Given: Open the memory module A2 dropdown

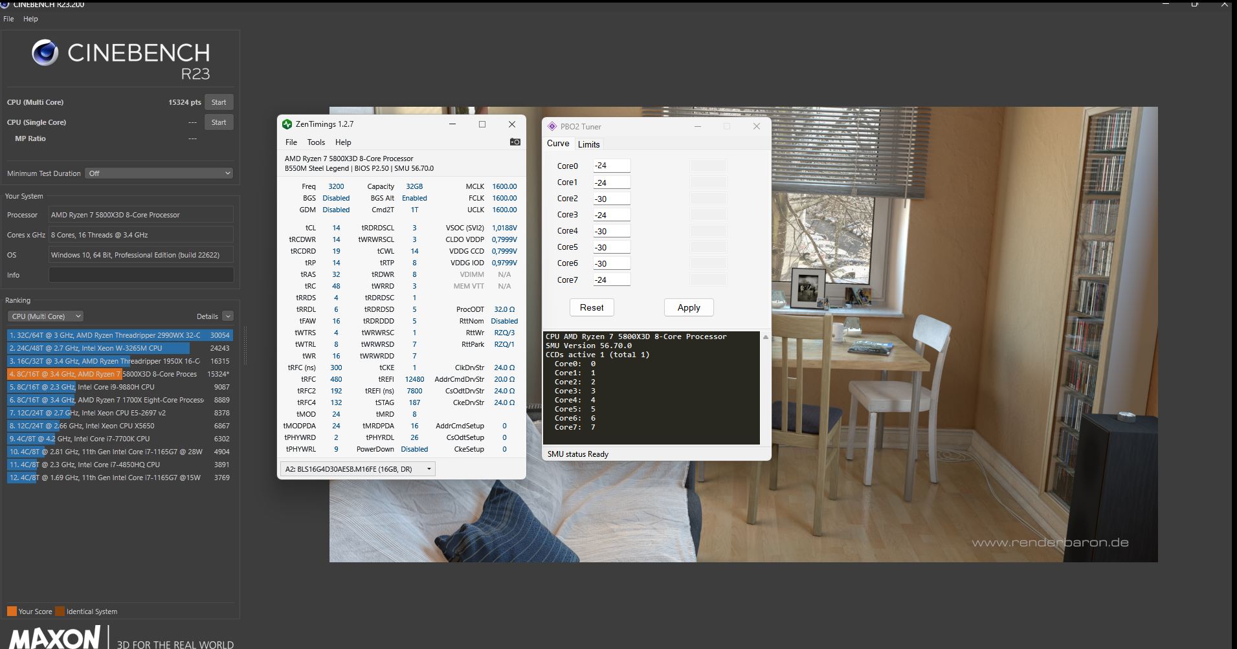Looking at the screenshot, I should [357, 469].
